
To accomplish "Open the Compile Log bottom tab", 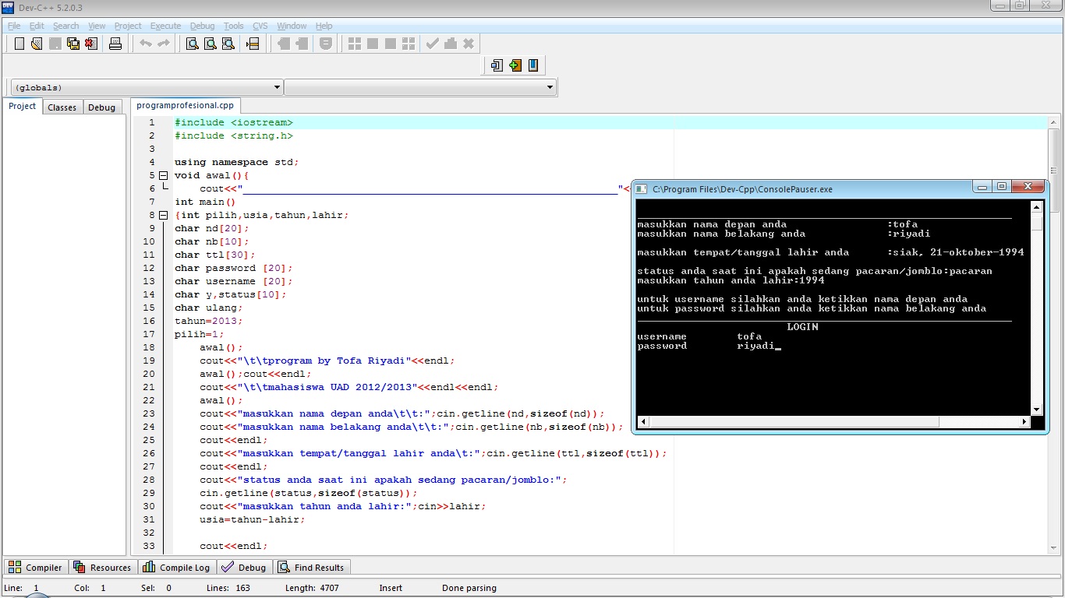I will [177, 567].
